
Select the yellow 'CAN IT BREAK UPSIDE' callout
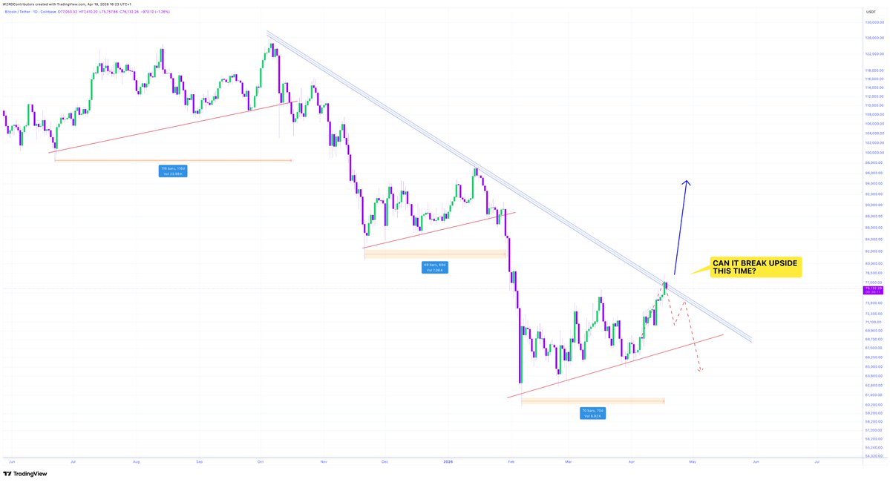tap(756, 267)
